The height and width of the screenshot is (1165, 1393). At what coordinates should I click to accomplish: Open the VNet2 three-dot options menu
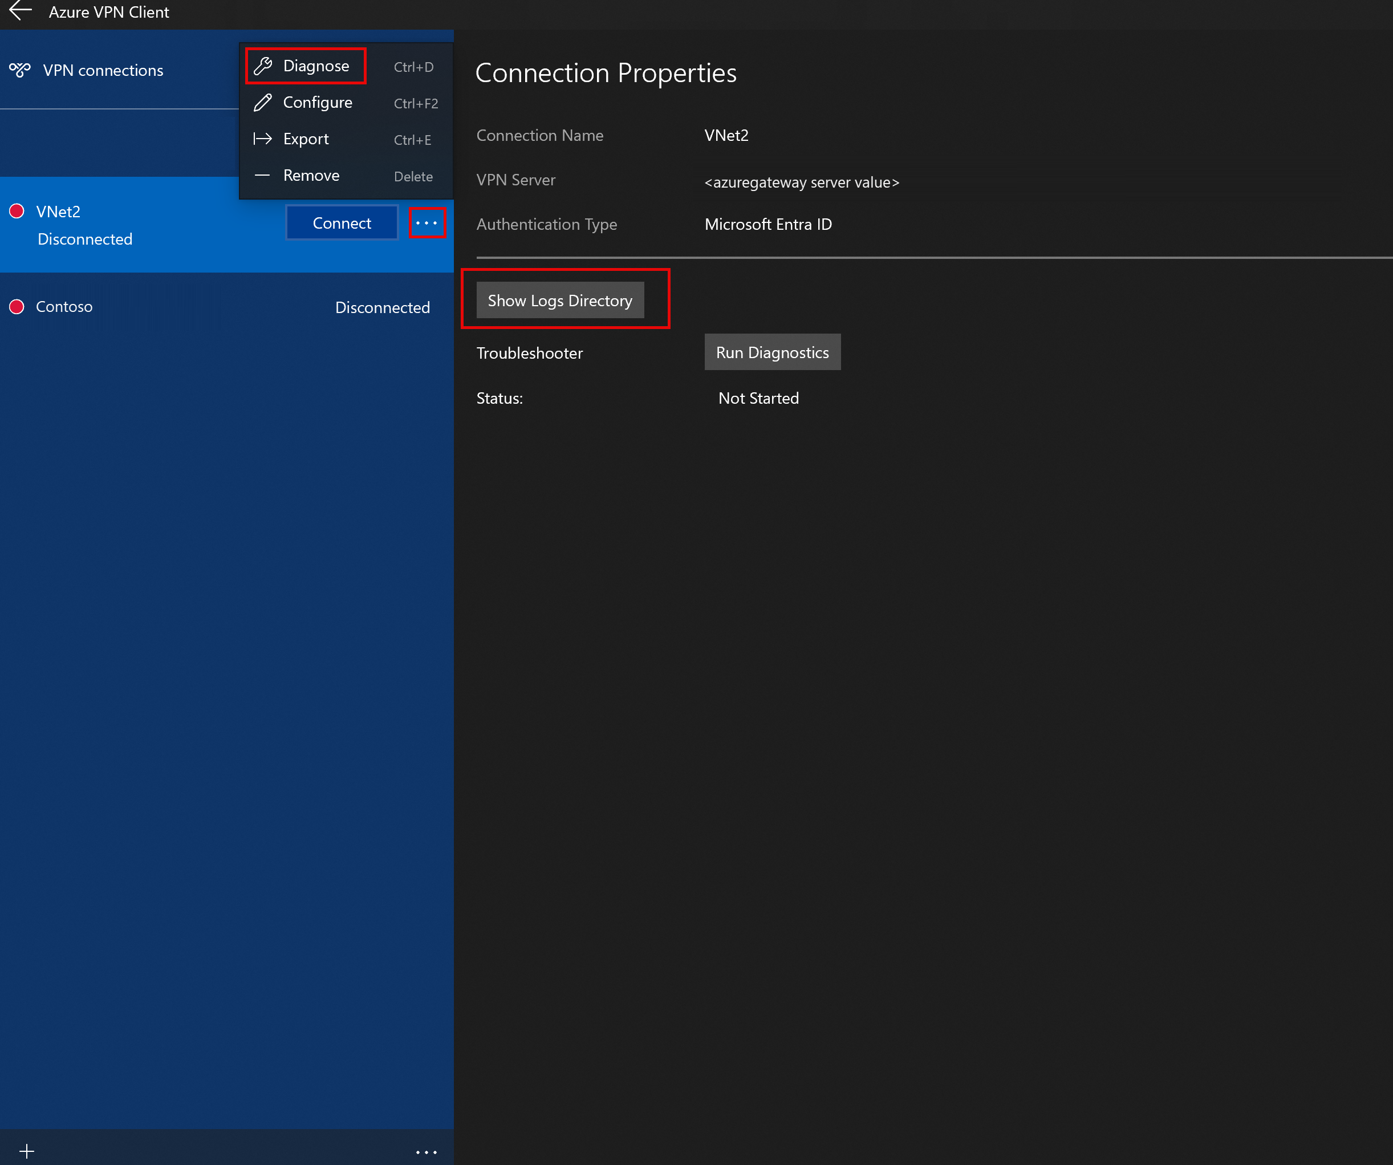[x=427, y=223]
